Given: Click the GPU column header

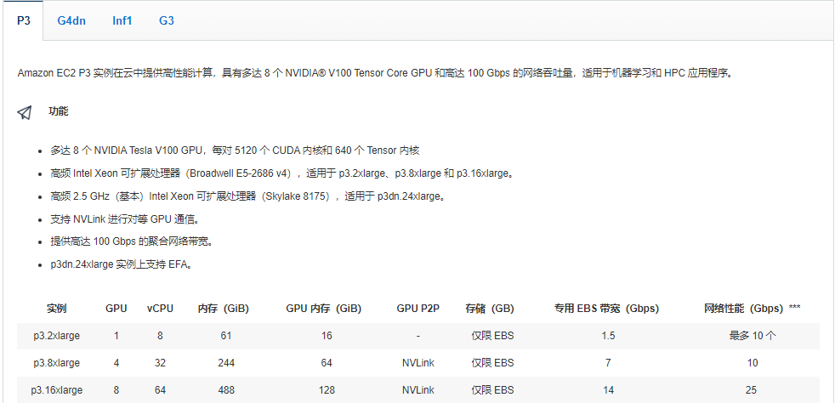Looking at the screenshot, I should (116, 309).
